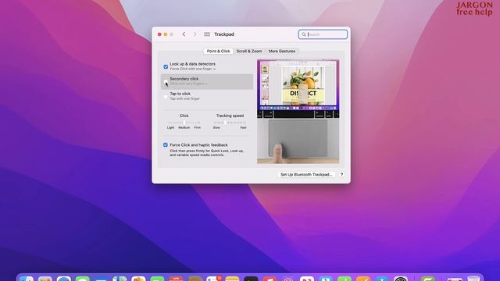Click Set Up Bluetooth Trackpad button

(306, 175)
